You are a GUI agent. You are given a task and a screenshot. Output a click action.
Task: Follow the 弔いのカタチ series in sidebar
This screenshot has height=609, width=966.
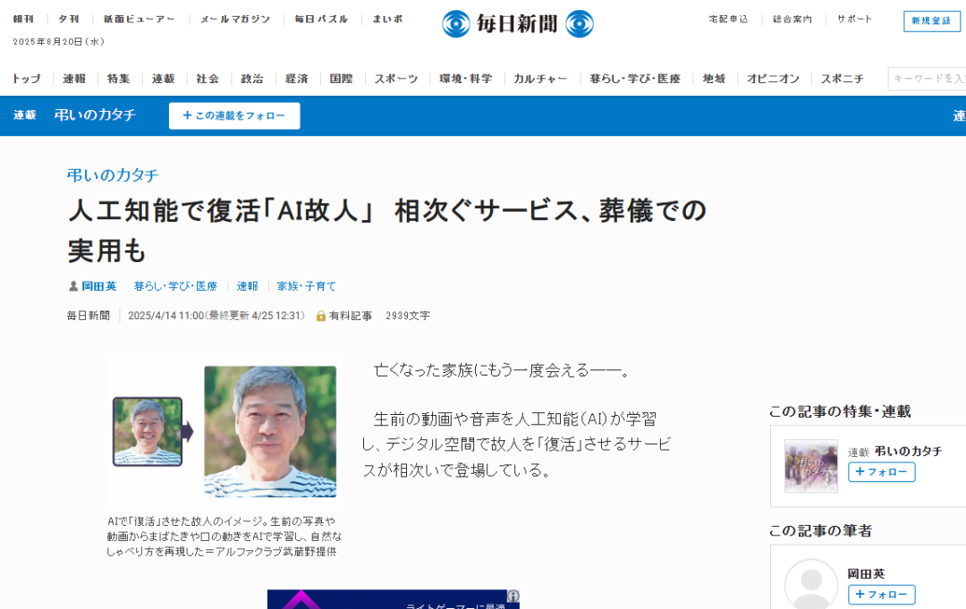coord(881,472)
